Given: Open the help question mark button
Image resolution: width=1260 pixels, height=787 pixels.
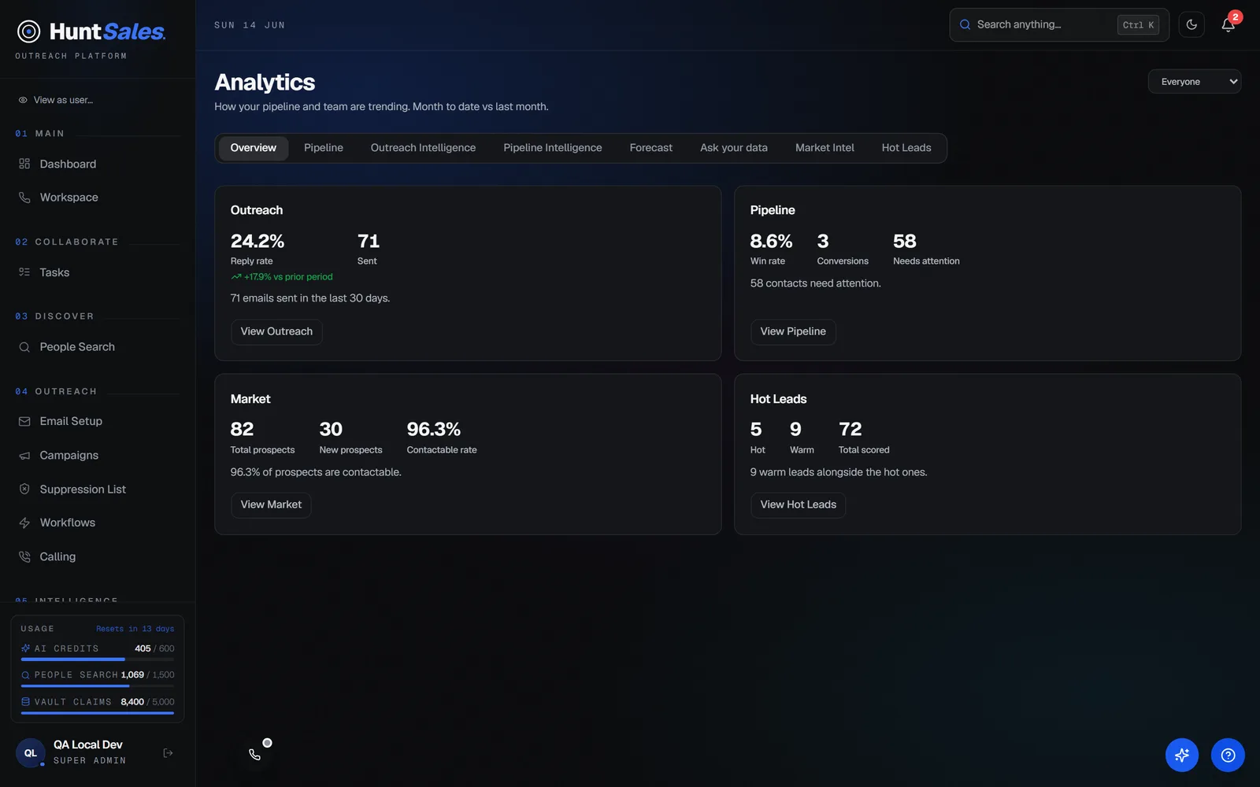Looking at the screenshot, I should [1228, 756].
